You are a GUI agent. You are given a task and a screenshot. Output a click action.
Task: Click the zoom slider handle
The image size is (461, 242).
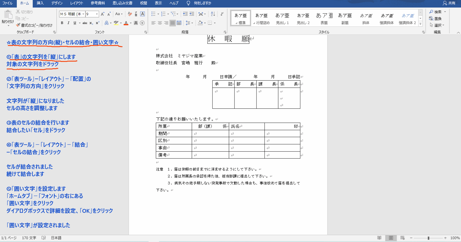[x=428, y=238]
